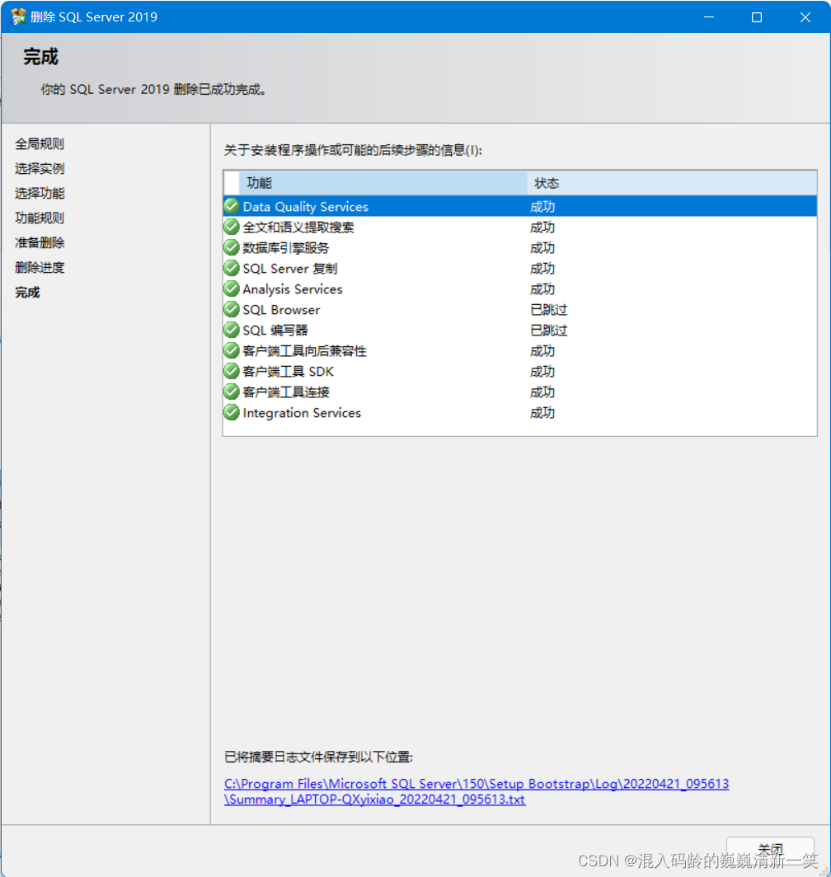Select the Analysis Services row text
The image size is (831, 877).
click(293, 289)
